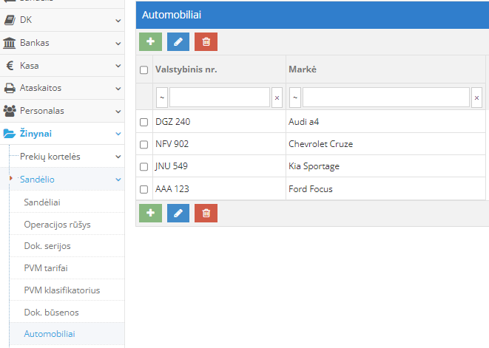The width and height of the screenshot is (489, 348).
Task: Click the top green add record button
Action: (x=150, y=42)
